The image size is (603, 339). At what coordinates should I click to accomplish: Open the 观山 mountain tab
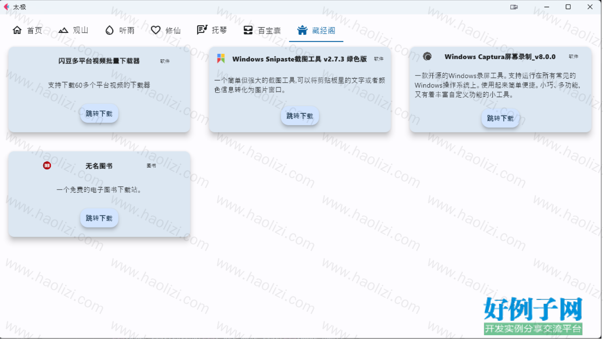pos(74,30)
